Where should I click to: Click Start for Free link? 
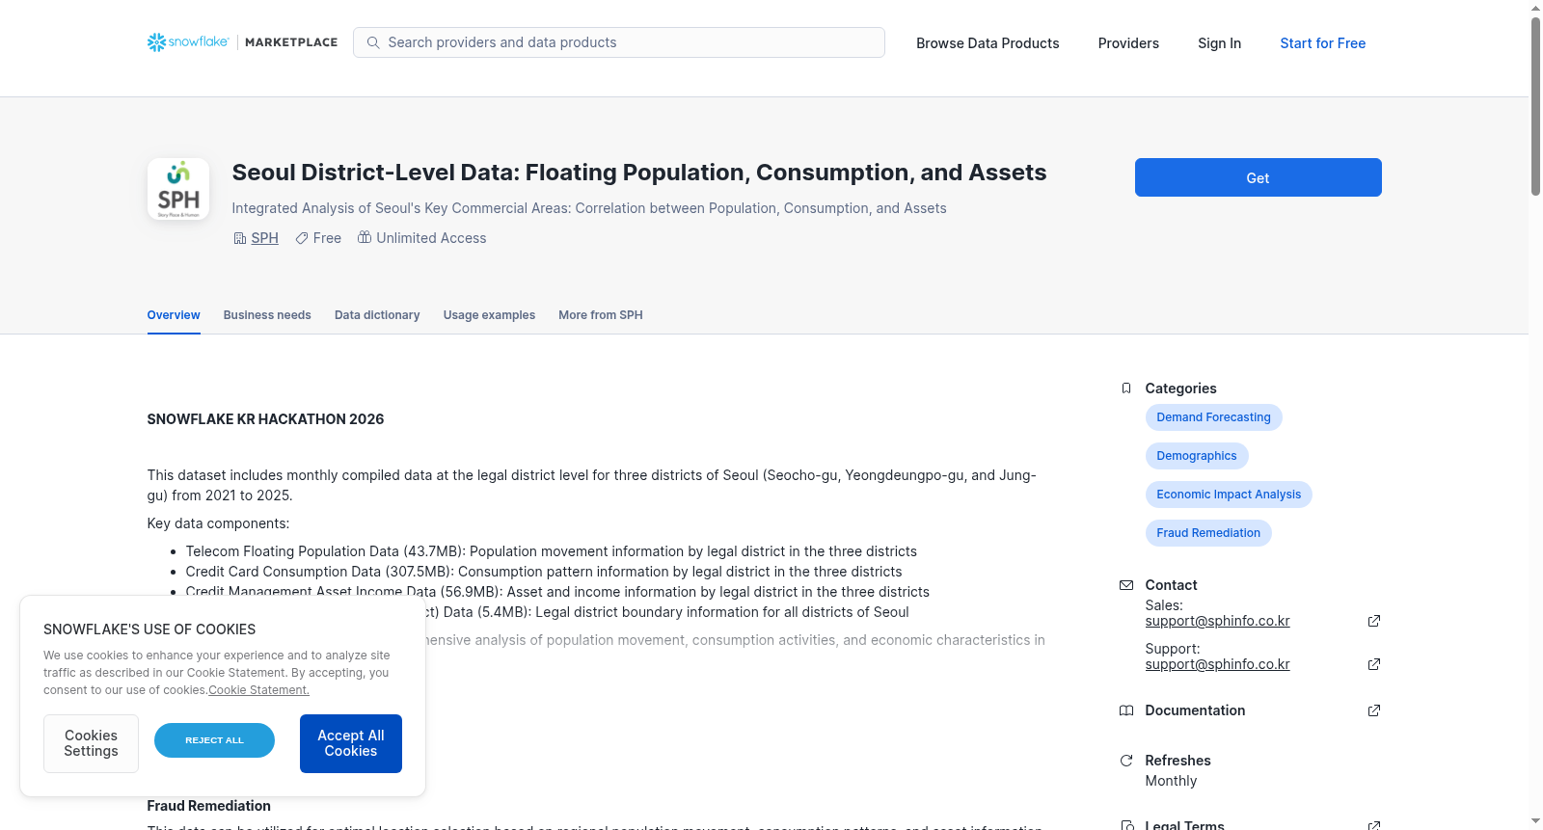(x=1323, y=43)
